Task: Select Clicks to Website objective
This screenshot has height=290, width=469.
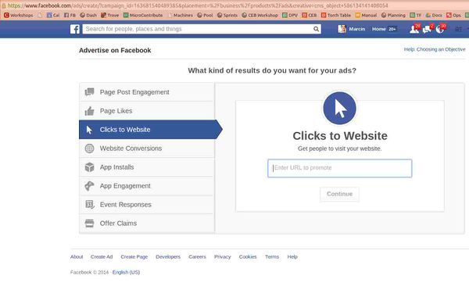Action: 150,130
